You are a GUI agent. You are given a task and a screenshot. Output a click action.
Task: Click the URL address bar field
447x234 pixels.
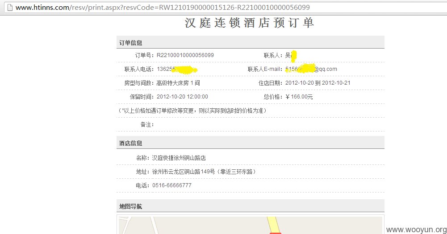coord(225,8)
